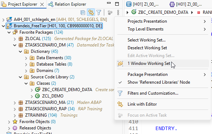The image size is (212, 134).
Task: Click the filter funnel toolbar icon
Action: tap(99, 12)
